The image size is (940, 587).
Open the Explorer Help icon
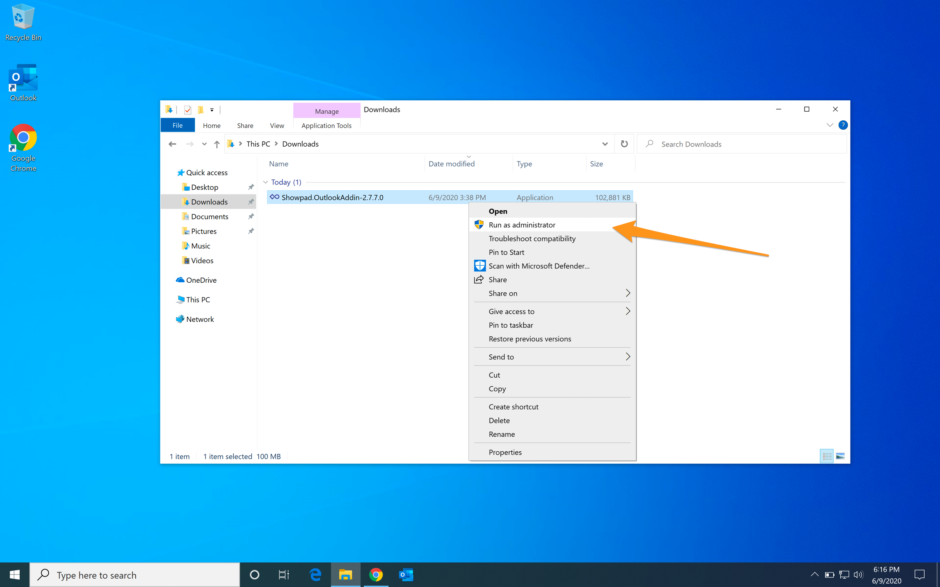click(x=842, y=125)
